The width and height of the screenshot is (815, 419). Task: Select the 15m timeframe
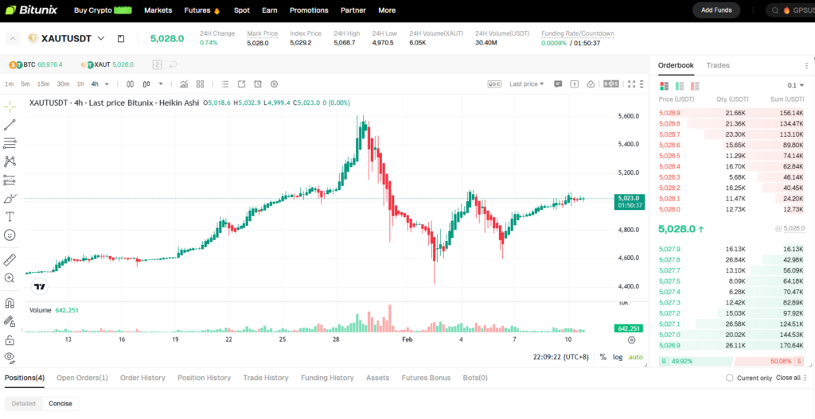43,84
